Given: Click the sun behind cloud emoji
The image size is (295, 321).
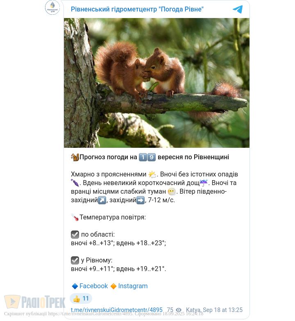Looking at the screenshot, I should [x=152, y=174].
